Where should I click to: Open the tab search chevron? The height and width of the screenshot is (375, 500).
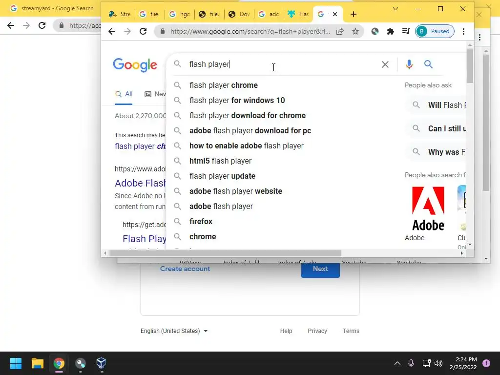pyautogui.click(x=396, y=9)
